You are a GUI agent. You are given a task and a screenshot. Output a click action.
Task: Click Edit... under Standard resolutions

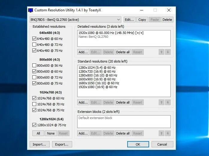pyautogui.click(x=96, y=102)
